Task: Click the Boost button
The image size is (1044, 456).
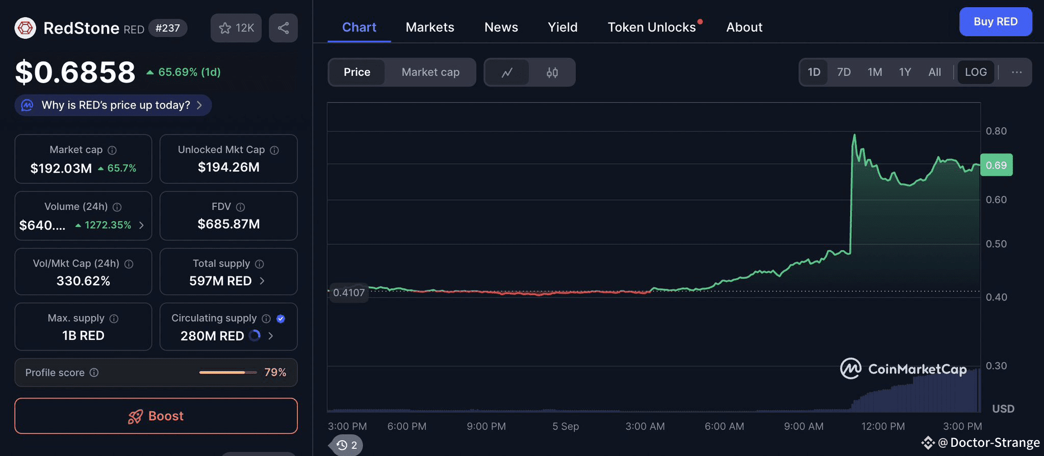Action: pos(156,416)
